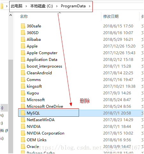Click the NetEaseWinDA folder icon
The image size is (144, 154).
pos(23,120)
